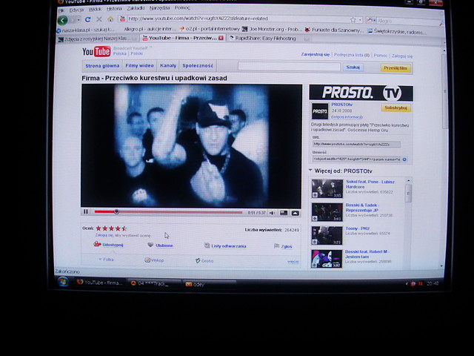This screenshot has height=356, width=474.
Task: Open address bar history dropdown arrow
Action: pyautogui.click(x=361, y=20)
